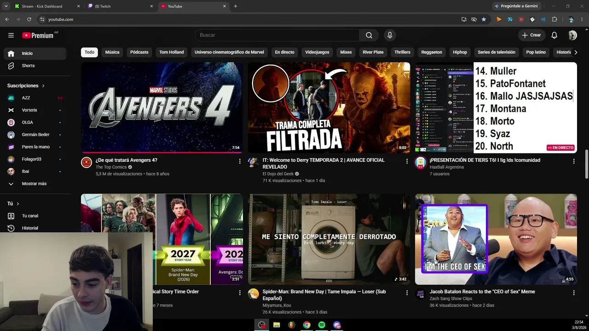Filter by Universo cinematográfico de Marvel

click(x=229, y=52)
